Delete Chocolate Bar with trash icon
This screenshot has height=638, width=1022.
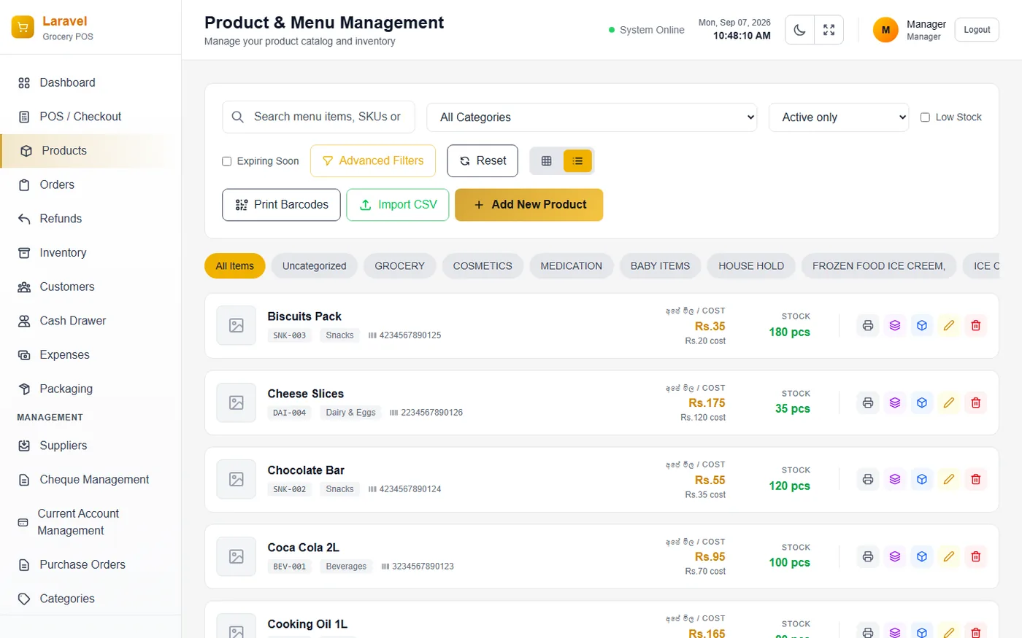click(976, 480)
